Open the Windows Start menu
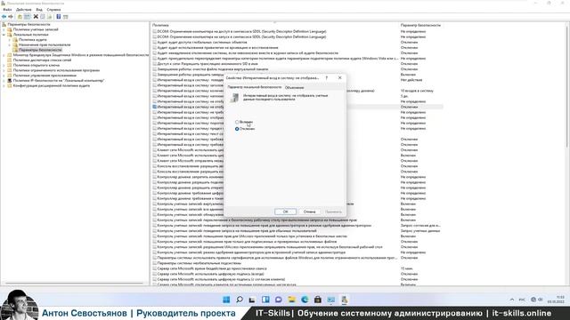The image size is (570, 320). [x=226, y=300]
